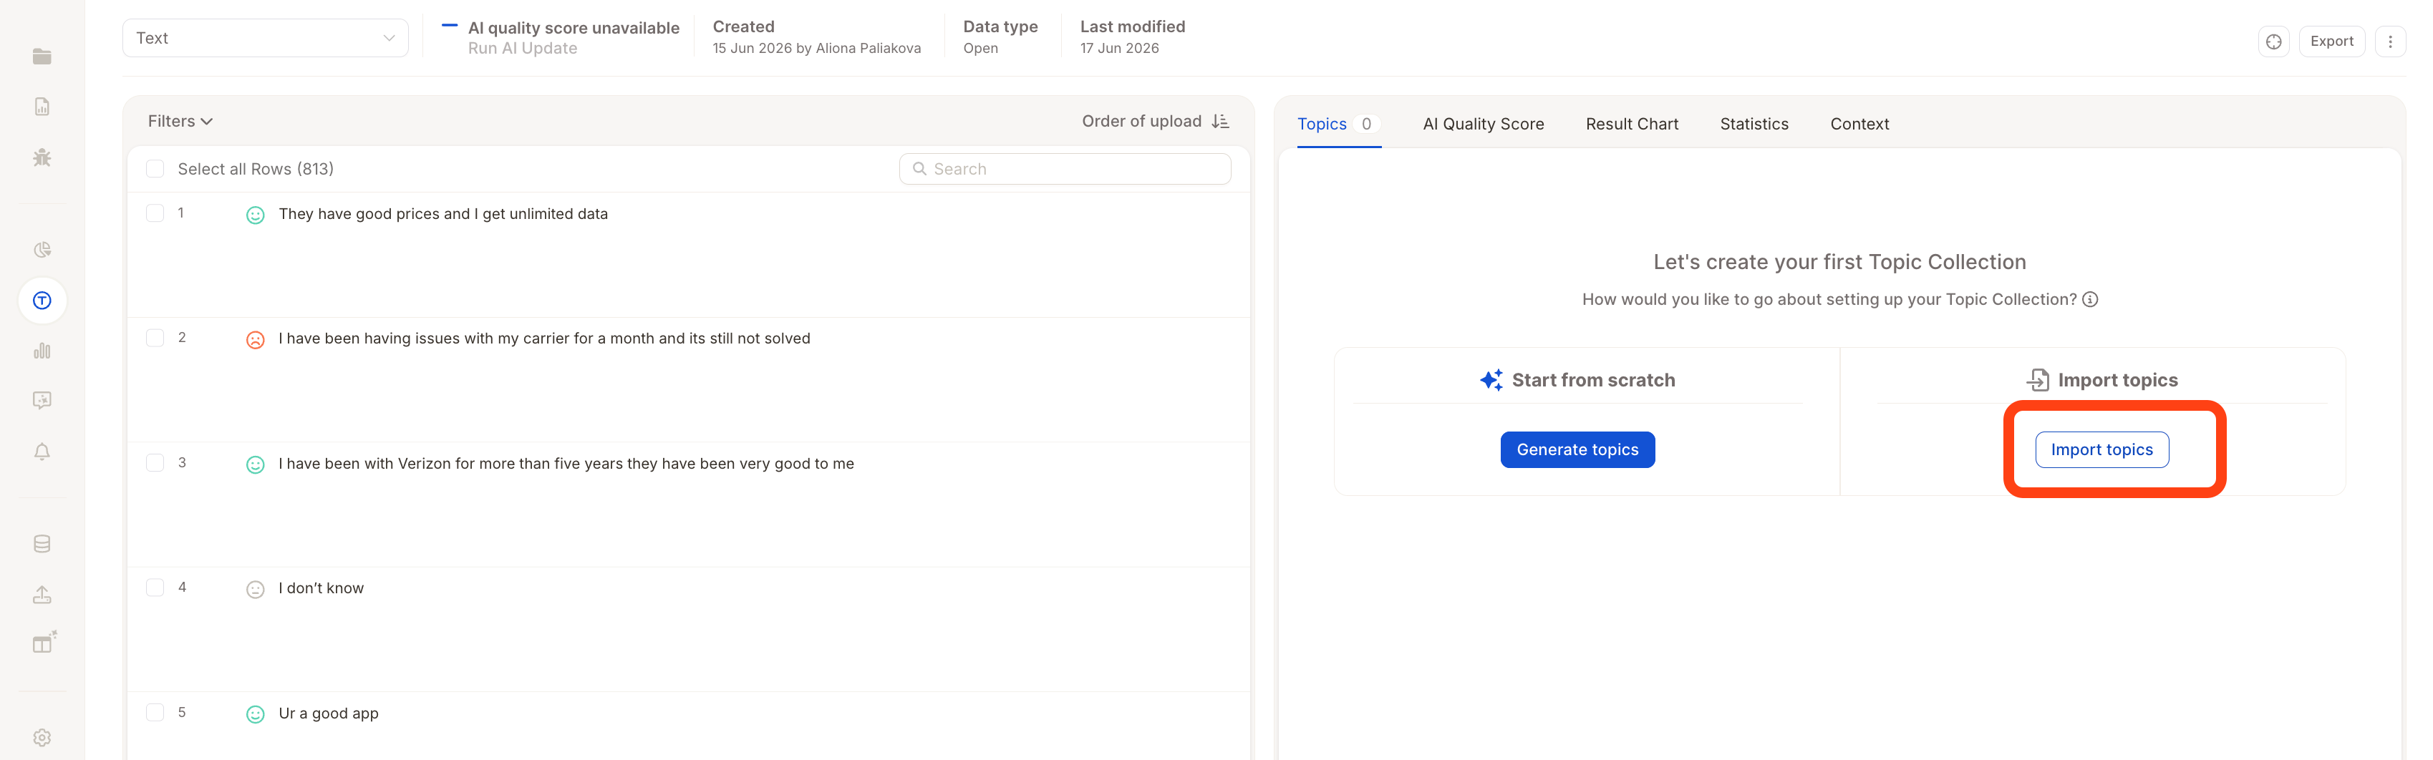
Task: Check the box for row 2
Action: 155,338
